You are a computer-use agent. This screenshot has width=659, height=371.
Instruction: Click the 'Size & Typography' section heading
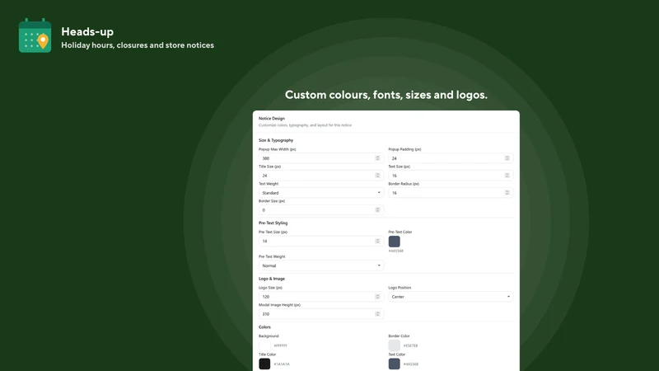tap(276, 140)
